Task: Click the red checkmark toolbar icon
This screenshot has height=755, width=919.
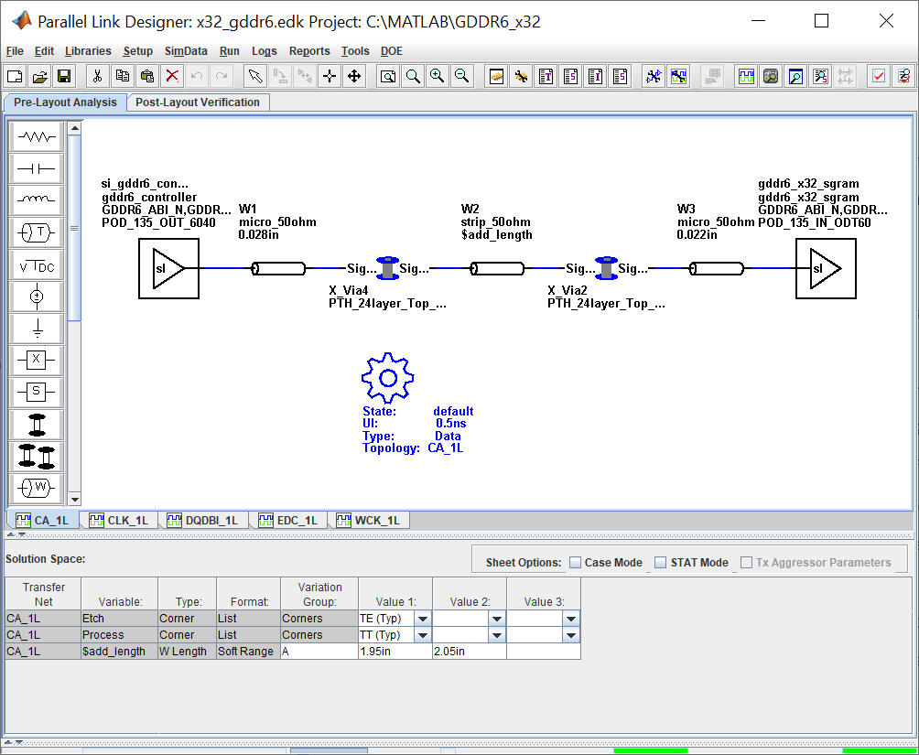Action: pyautogui.click(x=878, y=76)
